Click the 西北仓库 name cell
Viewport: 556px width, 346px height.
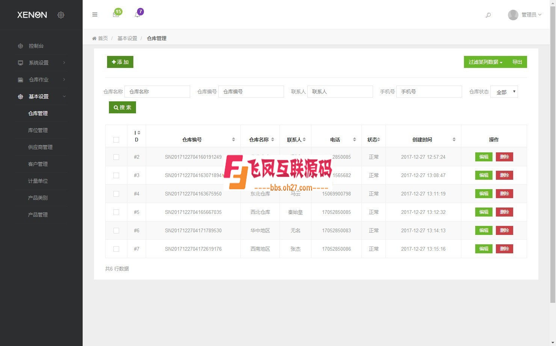[260, 212]
